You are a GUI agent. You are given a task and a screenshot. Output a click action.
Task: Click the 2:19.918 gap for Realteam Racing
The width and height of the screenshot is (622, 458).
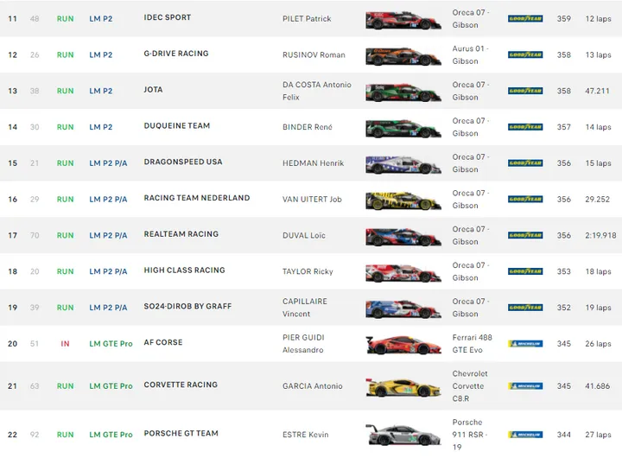click(x=600, y=235)
